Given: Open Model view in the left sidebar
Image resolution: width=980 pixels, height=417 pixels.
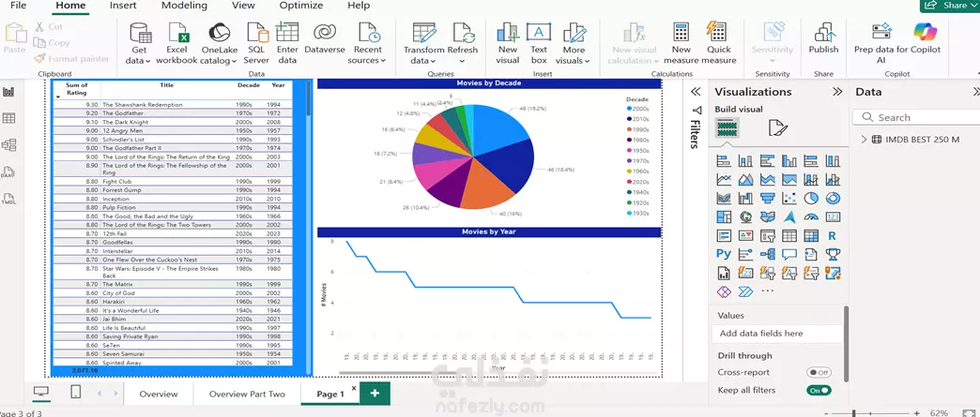Looking at the screenshot, I should [x=8, y=145].
